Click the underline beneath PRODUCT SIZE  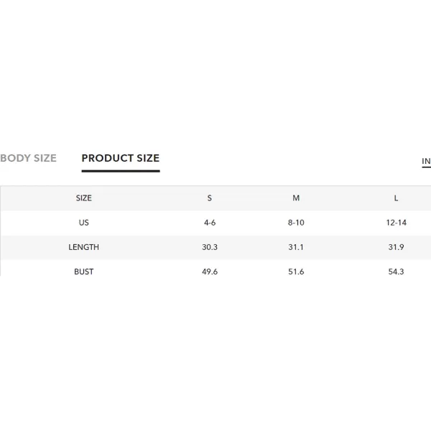pyautogui.click(x=121, y=171)
